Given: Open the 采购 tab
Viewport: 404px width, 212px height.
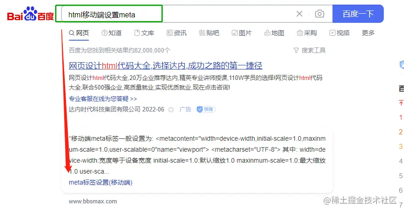Looking at the screenshot, I should (x=307, y=33).
